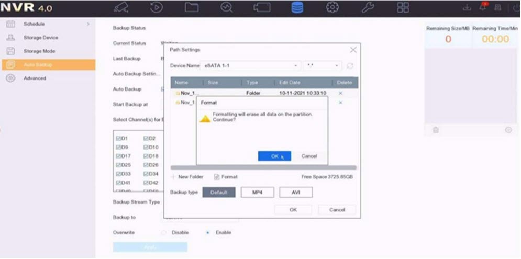
Task: Open the system settings gear icon
Action: (x=332, y=7)
